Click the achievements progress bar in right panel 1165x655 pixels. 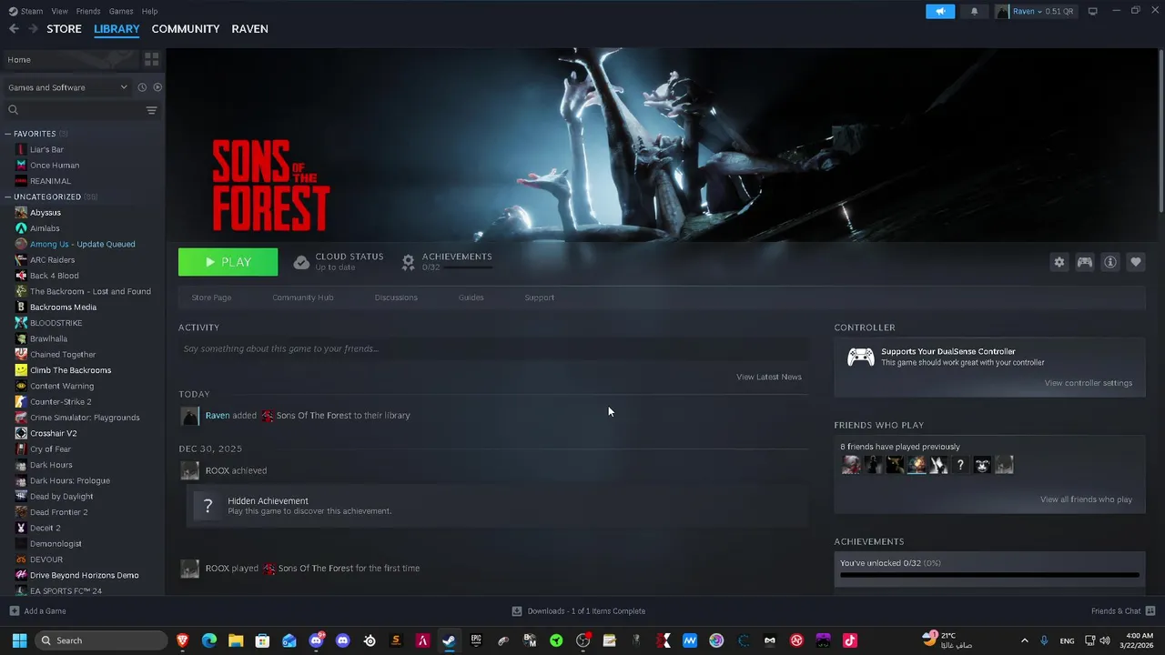click(x=989, y=575)
